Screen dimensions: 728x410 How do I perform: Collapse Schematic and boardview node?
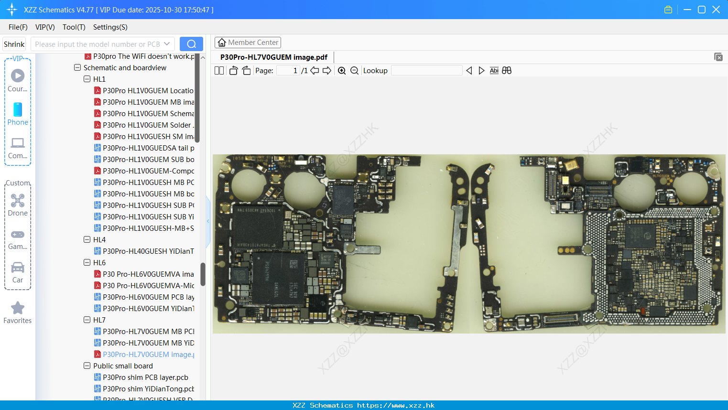click(77, 68)
